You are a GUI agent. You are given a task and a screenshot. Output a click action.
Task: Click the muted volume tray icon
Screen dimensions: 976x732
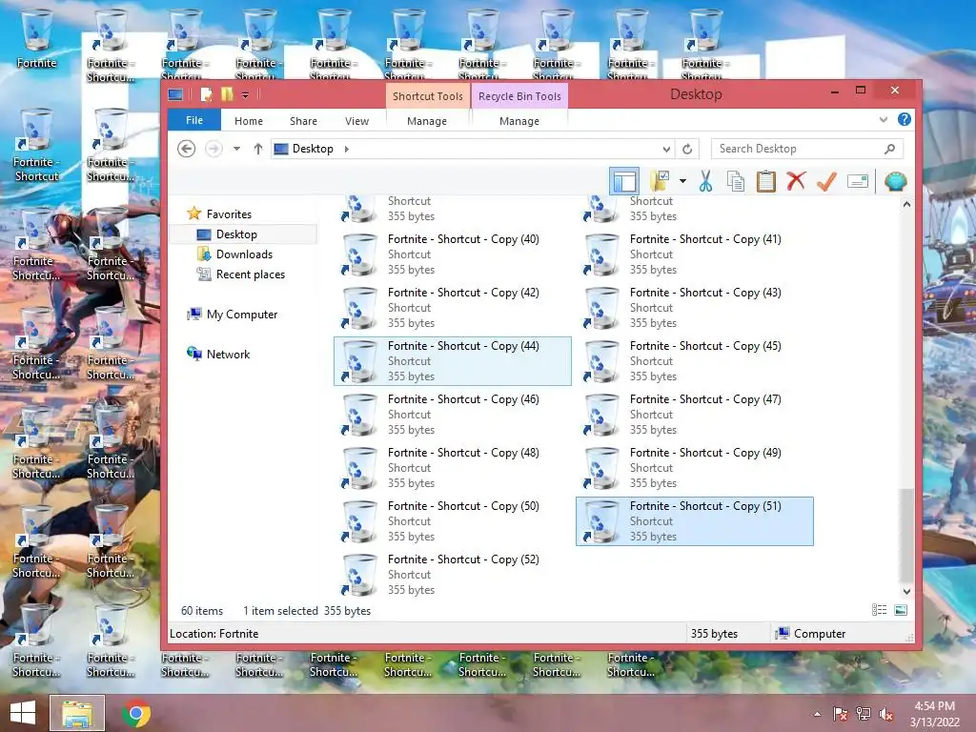pos(886,714)
